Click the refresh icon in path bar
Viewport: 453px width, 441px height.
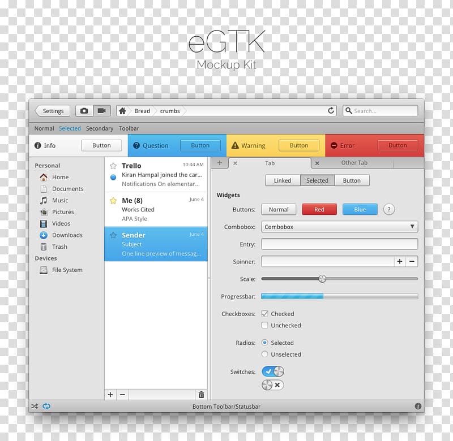click(x=331, y=110)
